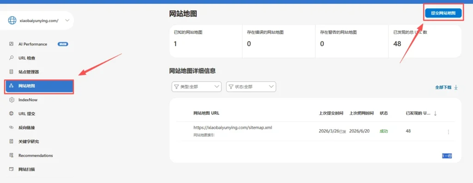The height and width of the screenshot is (183, 473).
Task: Open the 状态:全部 filter dropdown
Action: [x=251, y=87]
